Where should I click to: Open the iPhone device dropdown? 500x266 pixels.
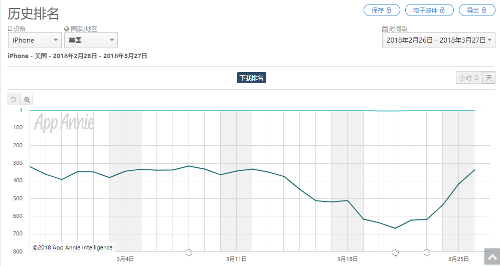pos(35,40)
